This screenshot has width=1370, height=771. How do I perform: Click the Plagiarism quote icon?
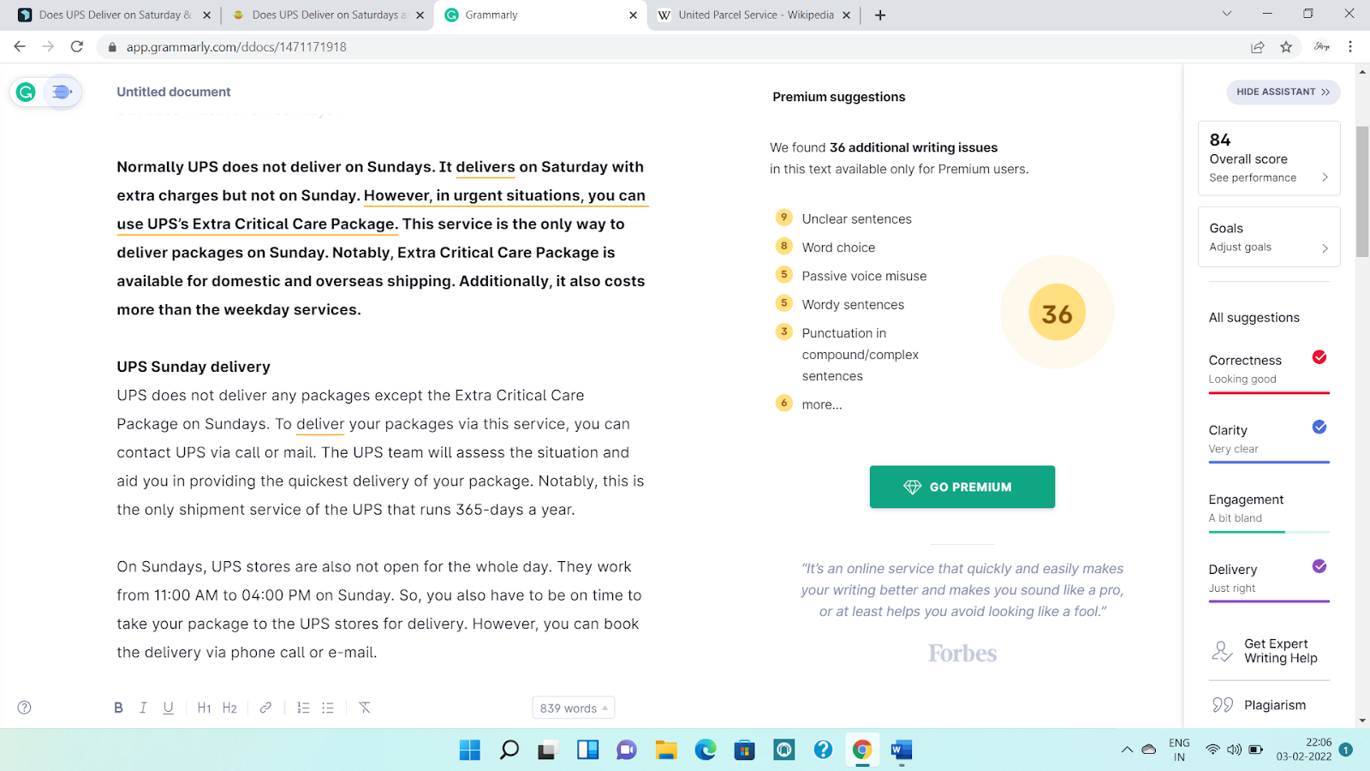point(1223,705)
